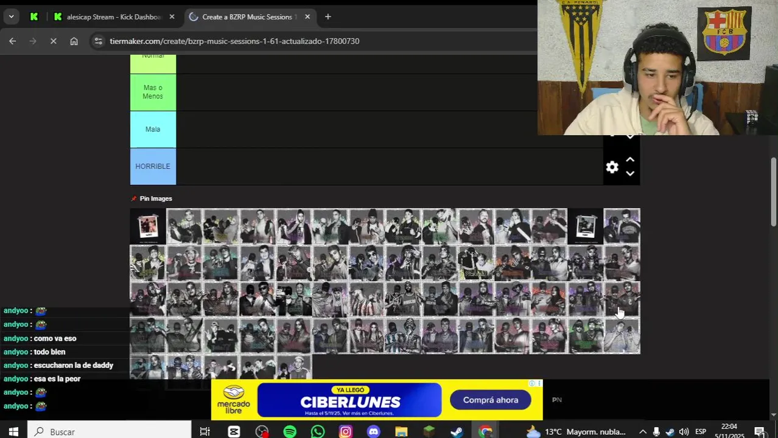This screenshot has height=438, width=778.
Task: Select the Mala tier label
Action: (x=153, y=129)
